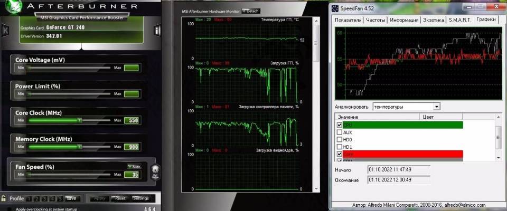
Task: Click the Core Clock slider handle
Action: pyautogui.click(x=79, y=120)
